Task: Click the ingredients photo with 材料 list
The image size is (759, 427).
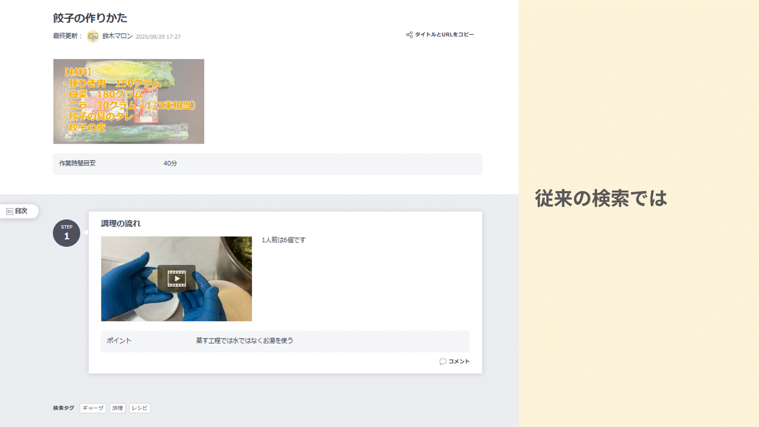Action: pyautogui.click(x=129, y=101)
